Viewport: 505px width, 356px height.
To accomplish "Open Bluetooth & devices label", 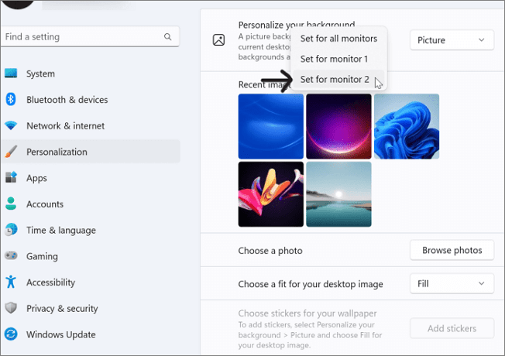I will [67, 100].
